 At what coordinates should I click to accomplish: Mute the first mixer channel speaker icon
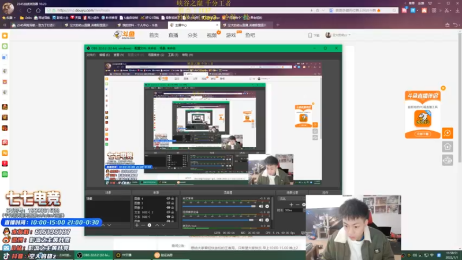point(261,206)
